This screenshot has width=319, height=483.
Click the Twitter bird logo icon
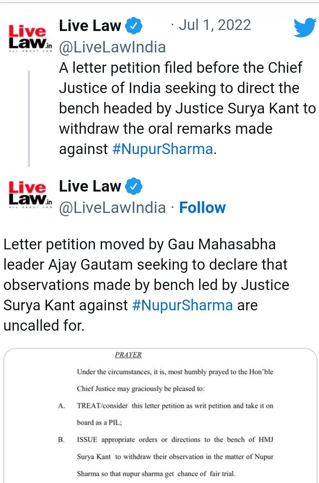point(305,28)
